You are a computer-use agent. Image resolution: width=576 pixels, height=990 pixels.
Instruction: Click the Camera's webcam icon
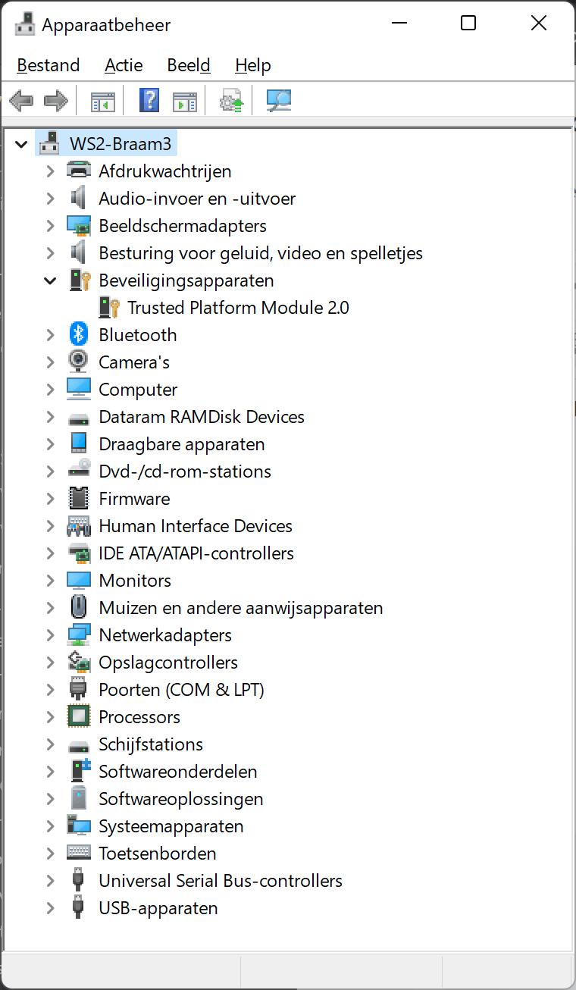(79, 362)
